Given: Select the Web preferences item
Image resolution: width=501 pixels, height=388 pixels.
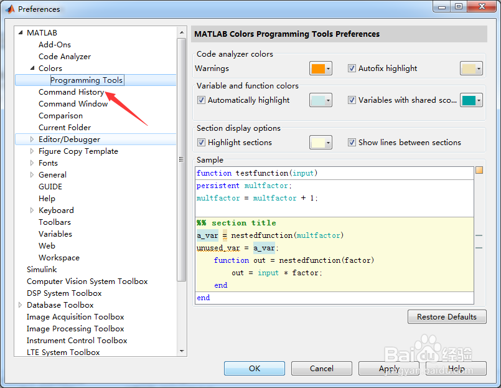Looking at the screenshot, I should click(47, 245).
